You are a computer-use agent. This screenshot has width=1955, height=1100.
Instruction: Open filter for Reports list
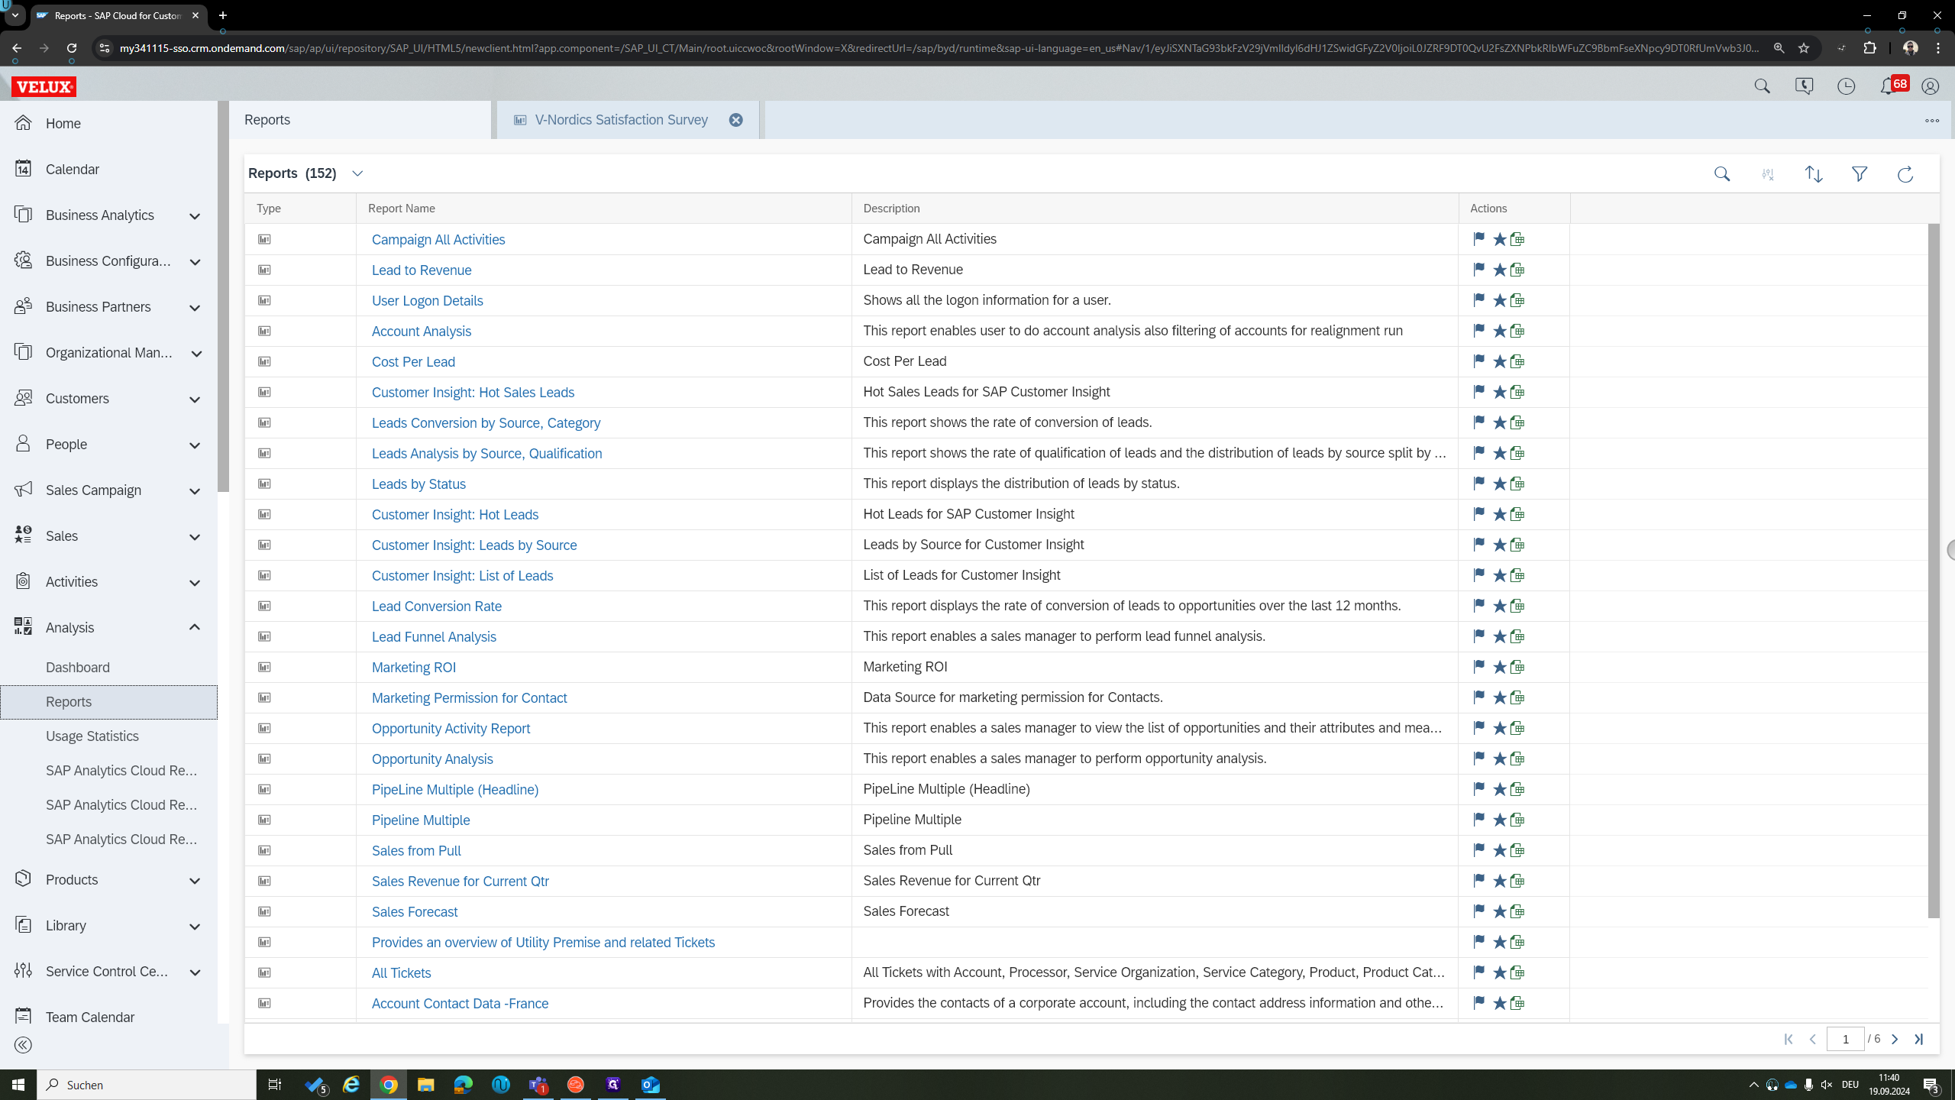[1860, 174]
